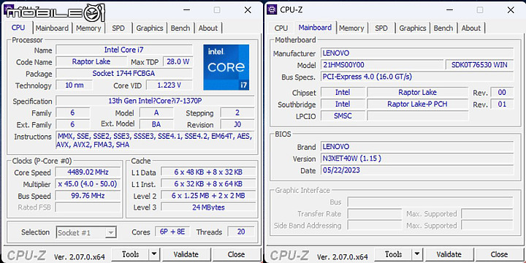
Task: Click the Tools button in the right window
Action: point(393,255)
